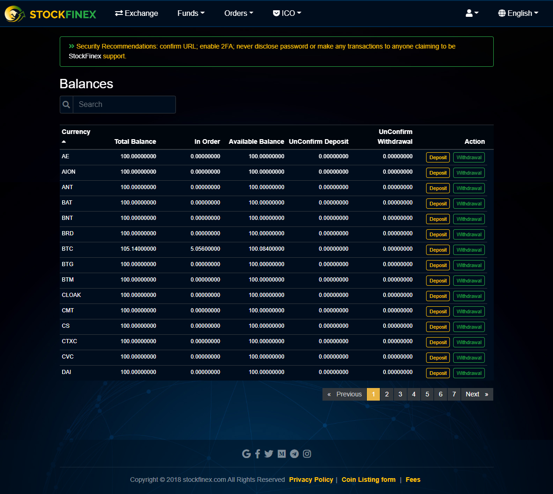Click the Facebook icon in the footer
Image resolution: width=553 pixels, height=494 pixels.
click(x=258, y=453)
